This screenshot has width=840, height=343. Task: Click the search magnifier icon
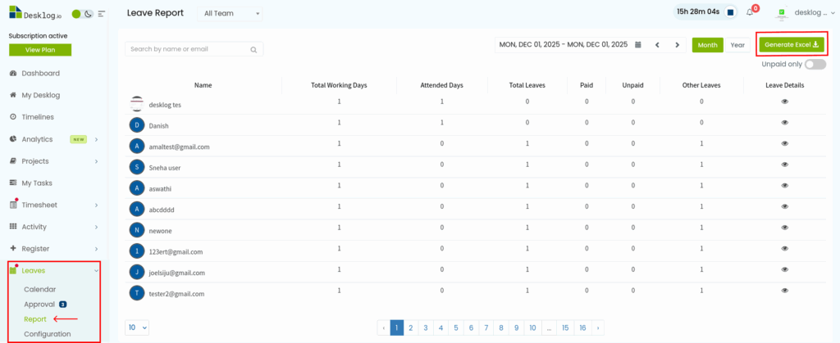[254, 49]
